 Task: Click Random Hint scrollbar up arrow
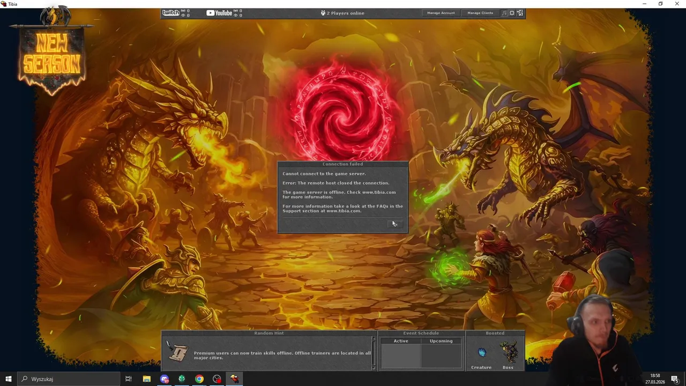[374, 339]
